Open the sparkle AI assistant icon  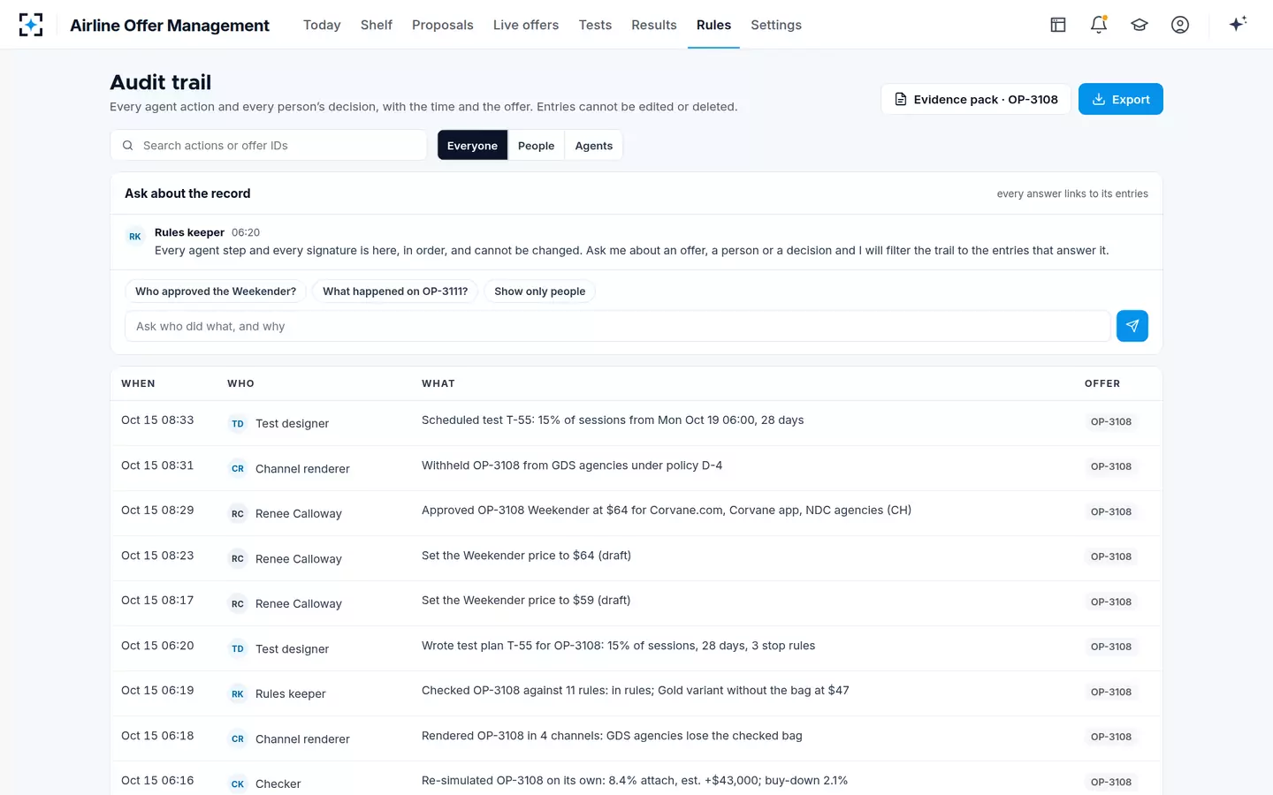click(x=1238, y=24)
